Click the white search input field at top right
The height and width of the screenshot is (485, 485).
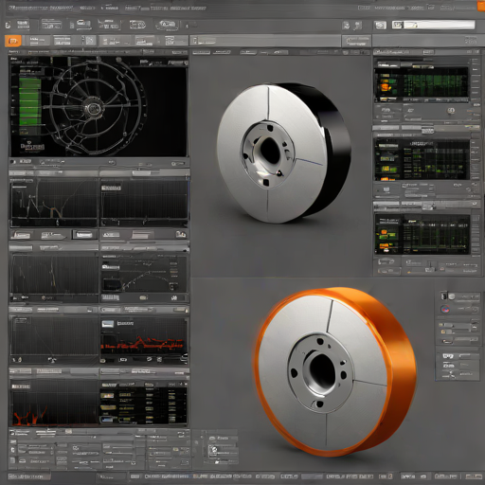[x=434, y=25]
